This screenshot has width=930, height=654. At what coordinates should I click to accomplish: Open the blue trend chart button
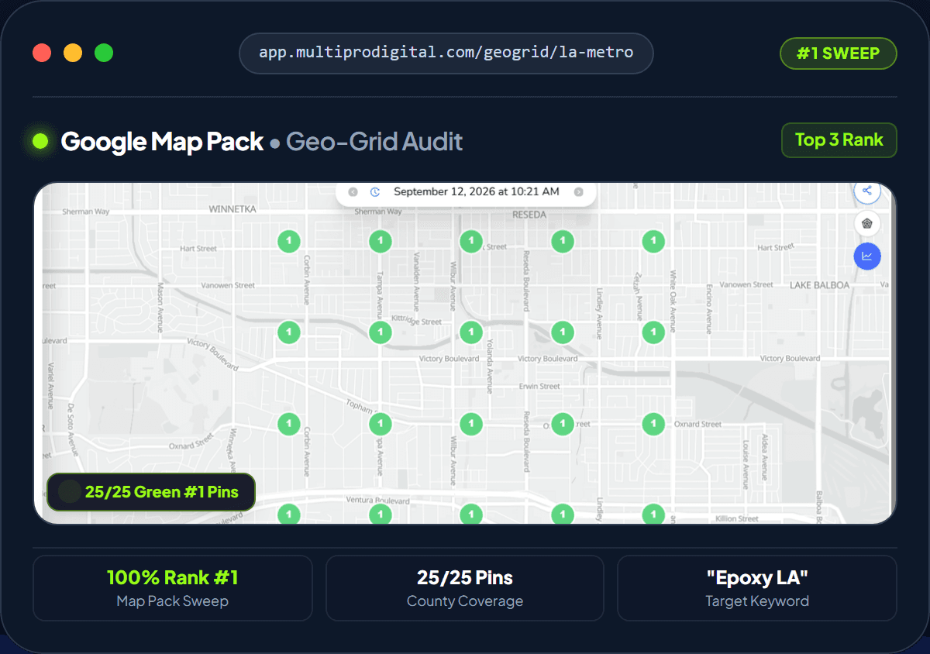(x=867, y=256)
